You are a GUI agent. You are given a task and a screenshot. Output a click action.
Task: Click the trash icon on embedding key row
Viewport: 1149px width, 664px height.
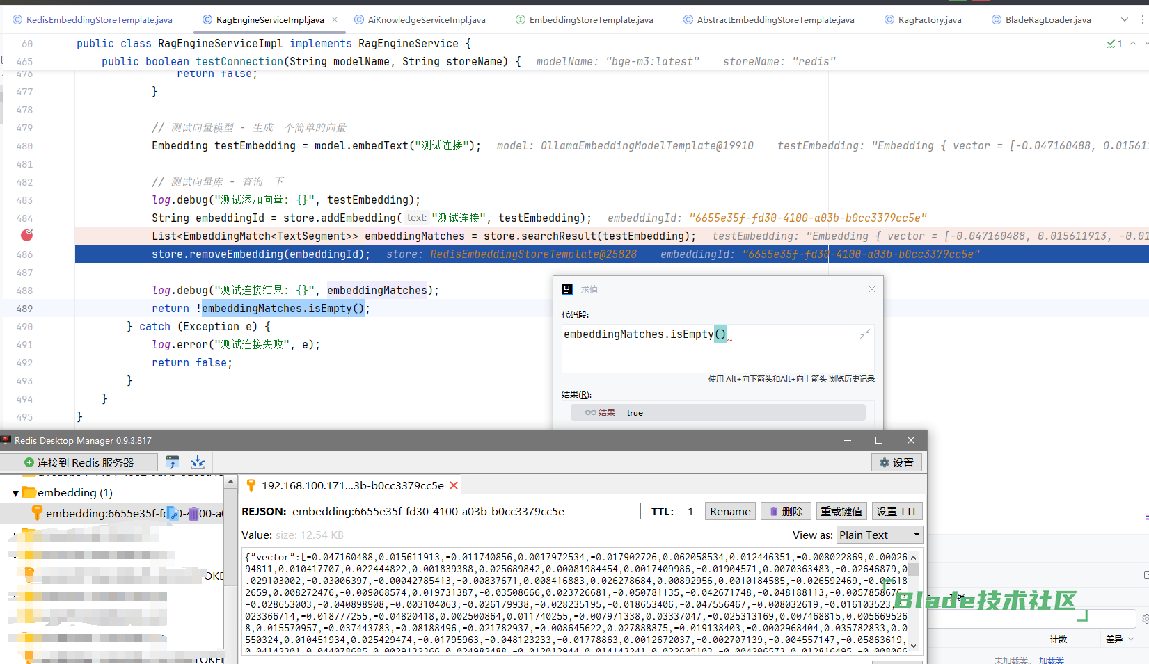tap(193, 514)
